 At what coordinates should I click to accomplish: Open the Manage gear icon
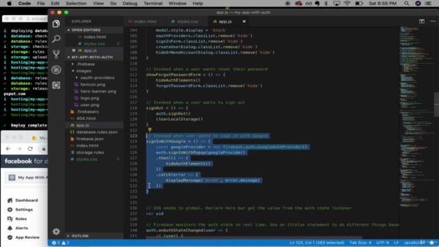(x=56, y=231)
